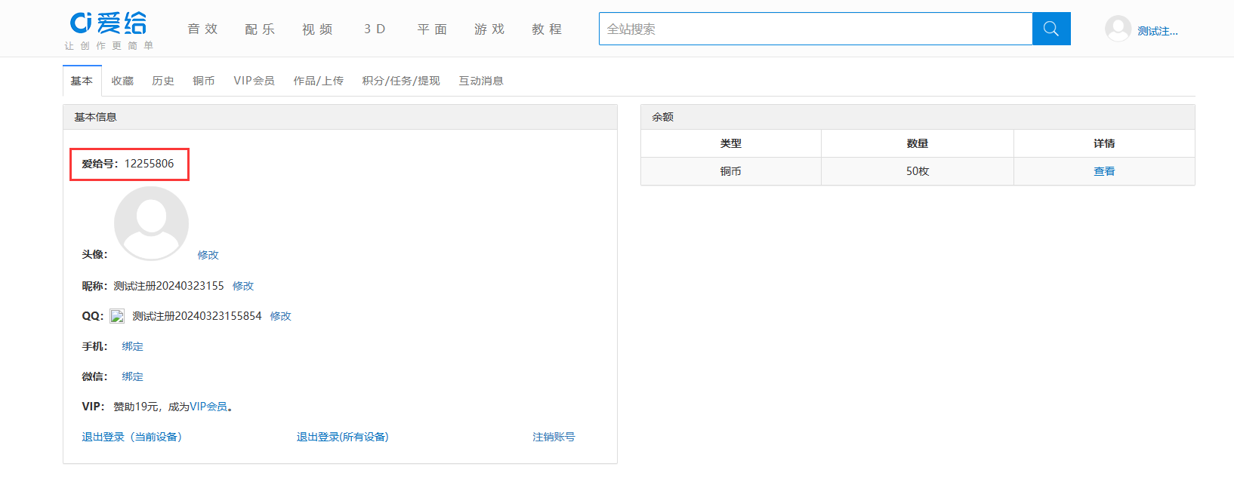This screenshot has width=1234, height=479.
Task: Open the 音效 navigation menu
Action: [x=202, y=29]
